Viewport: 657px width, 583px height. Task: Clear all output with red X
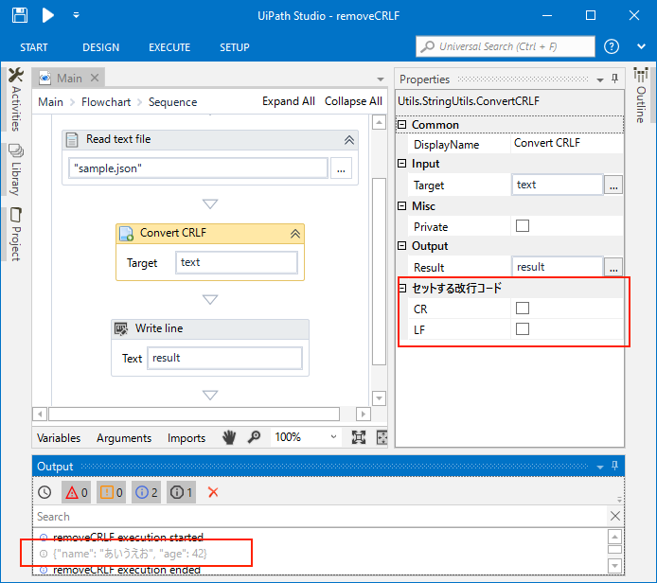(213, 492)
